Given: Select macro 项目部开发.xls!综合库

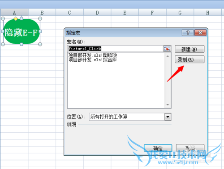Looking at the screenshot, I should (93, 60).
